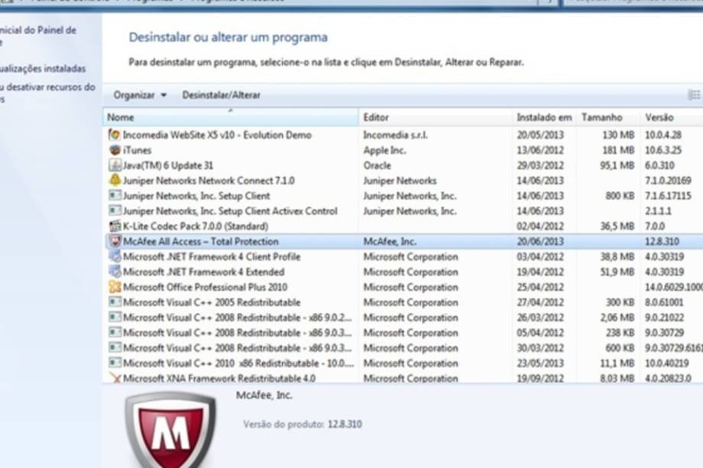Click the Oracle editor cell
The height and width of the screenshot is (468, 703).
[x=377, y=165]
